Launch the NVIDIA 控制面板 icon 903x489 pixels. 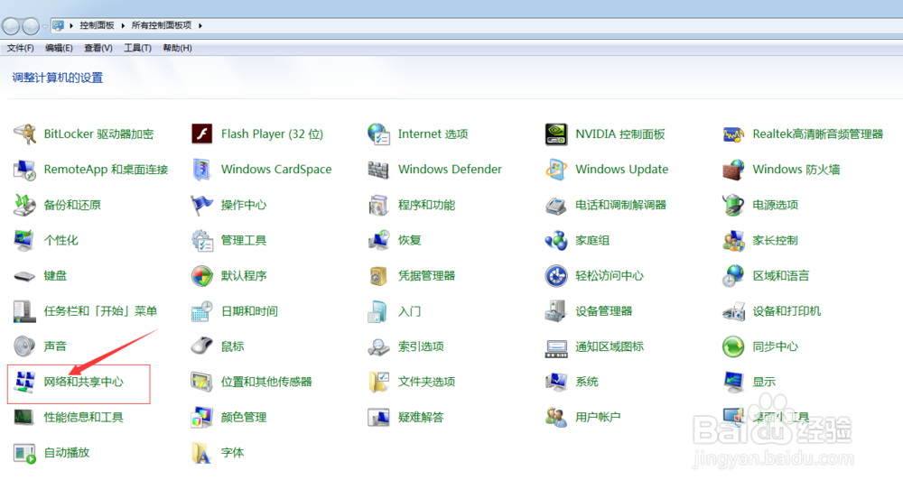pos(555,134)
